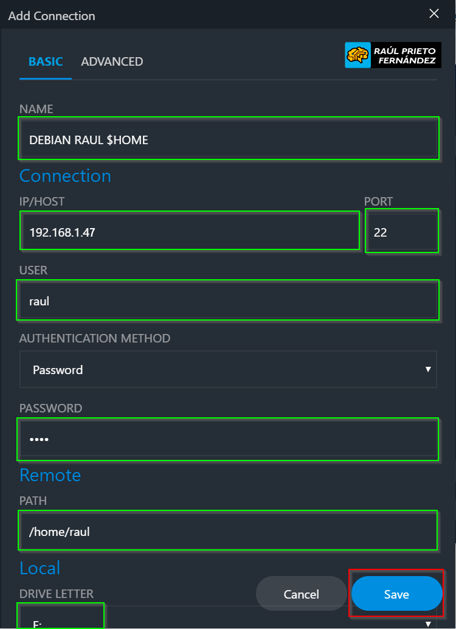Click the Local section heading
The width and height of the screenshot is (456, 629).
(40, 568)
